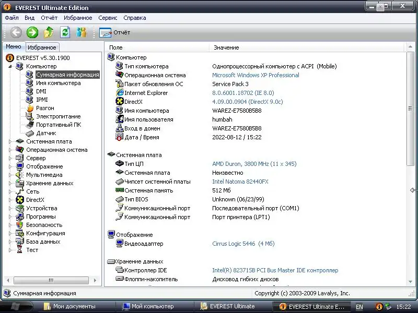Click the tree panel horizontal scrollbar thumb
Screen dimensions: 418x313
pyautogui.click(x=51, y=280)
